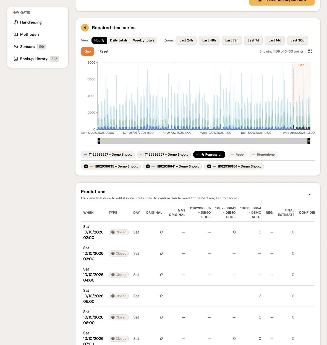Image resolution: width=327 pixels, height=345 pixels.
Task: Toggle dotted-line 11162936627 series chip
Action: [x=164, y=155]
